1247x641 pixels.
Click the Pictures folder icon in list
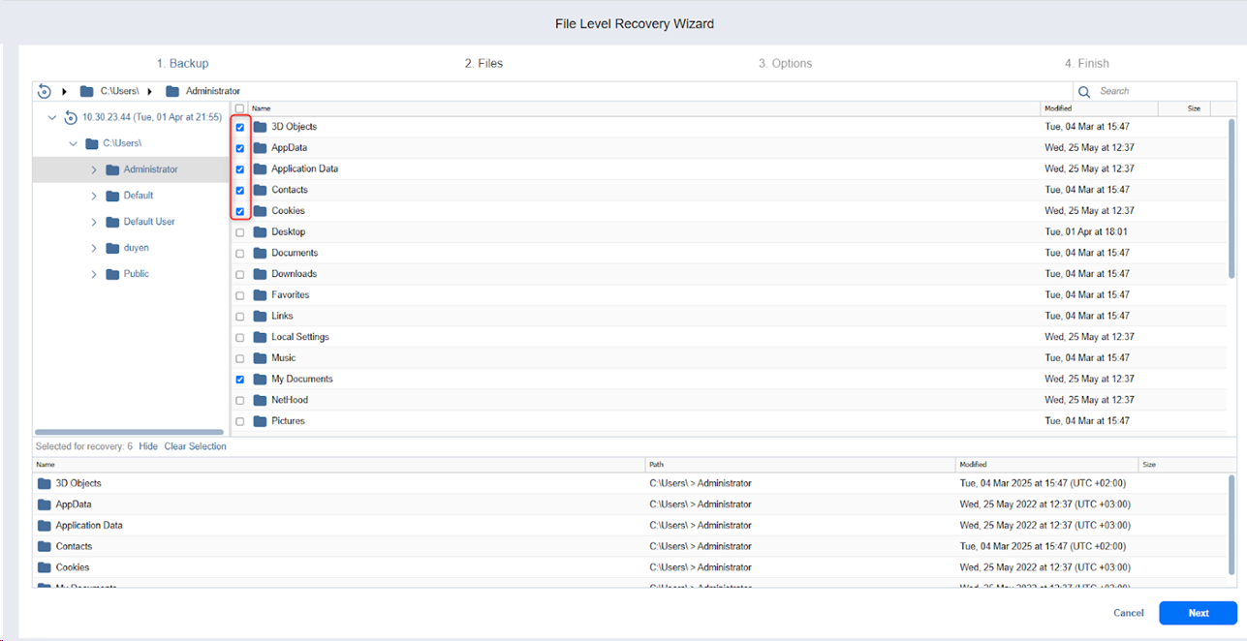[260, 421]
